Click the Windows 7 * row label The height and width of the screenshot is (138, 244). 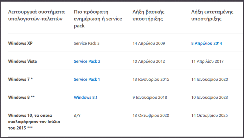[x=20, y=79]
